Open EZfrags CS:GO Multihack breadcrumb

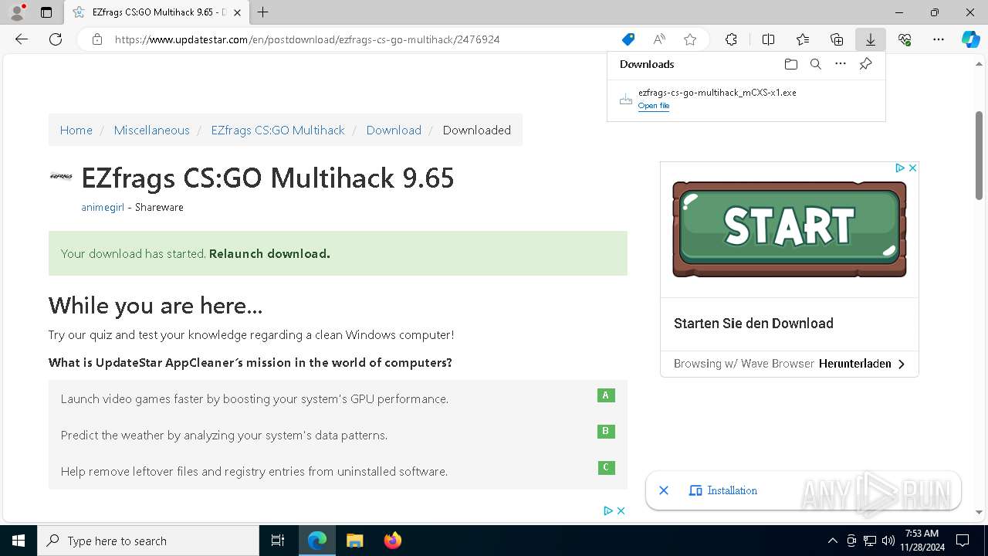tap(278, 130)
